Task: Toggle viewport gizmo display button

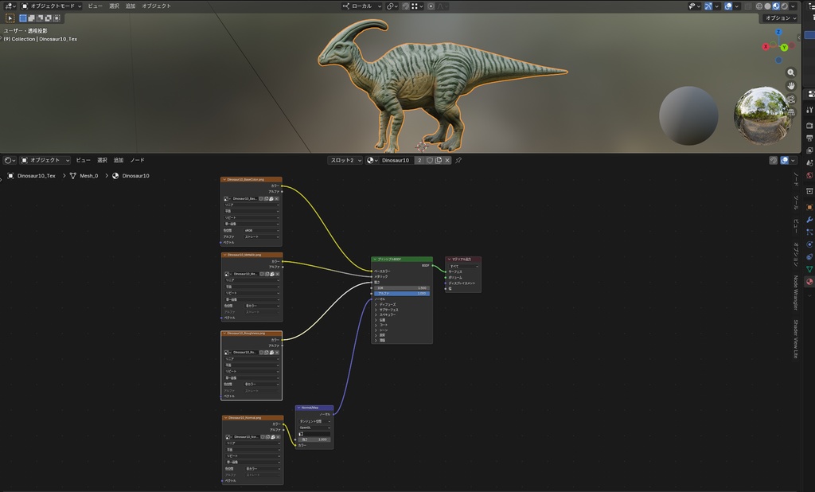Action: tap(708, 6)
